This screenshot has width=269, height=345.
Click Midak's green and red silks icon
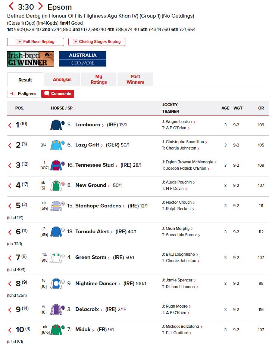[57, 329]
